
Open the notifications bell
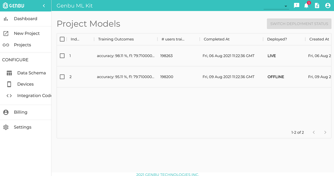pos(306,6)
